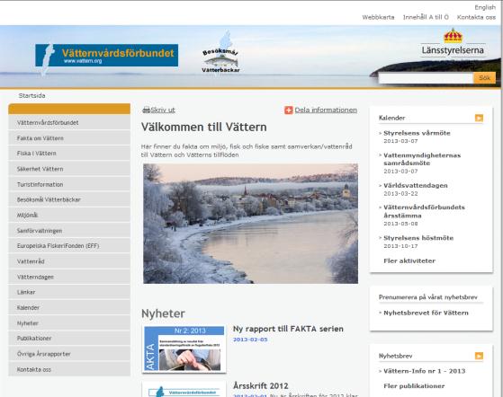
Task: Open Ny rapport till FAKTA serien headline
Action: click(288, 329)
